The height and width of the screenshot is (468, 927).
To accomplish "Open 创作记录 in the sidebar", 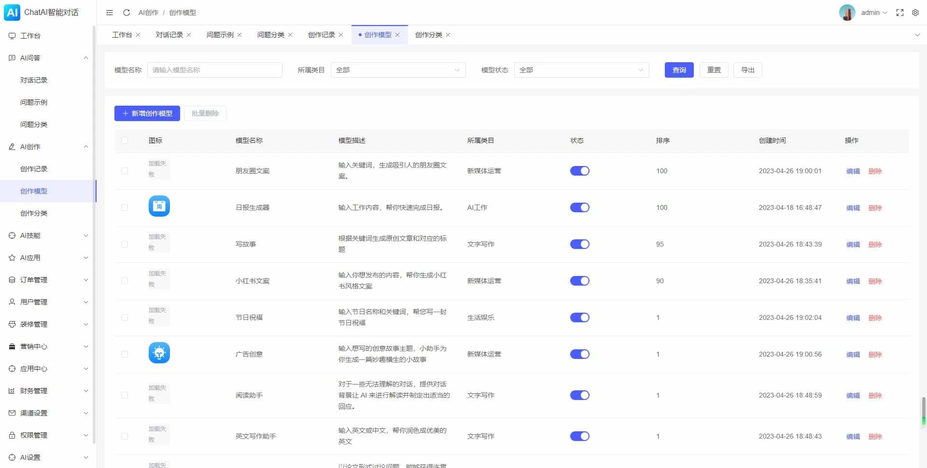I will click(x=34, y=169).
